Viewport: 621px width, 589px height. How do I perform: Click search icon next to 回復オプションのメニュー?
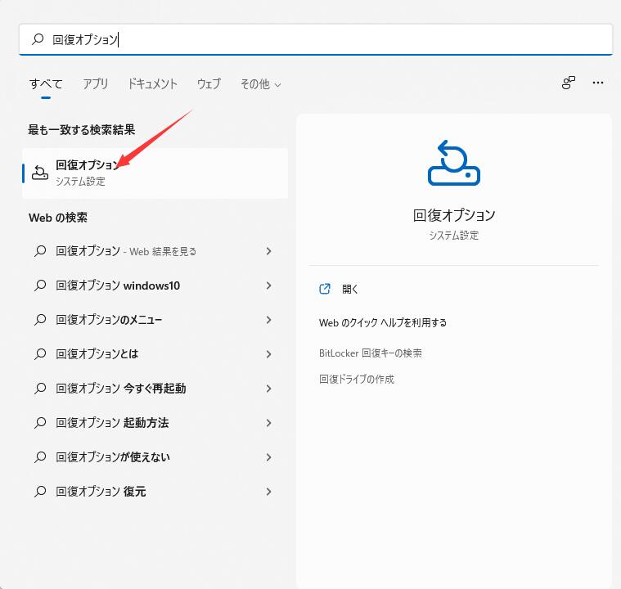pos(40,320)
